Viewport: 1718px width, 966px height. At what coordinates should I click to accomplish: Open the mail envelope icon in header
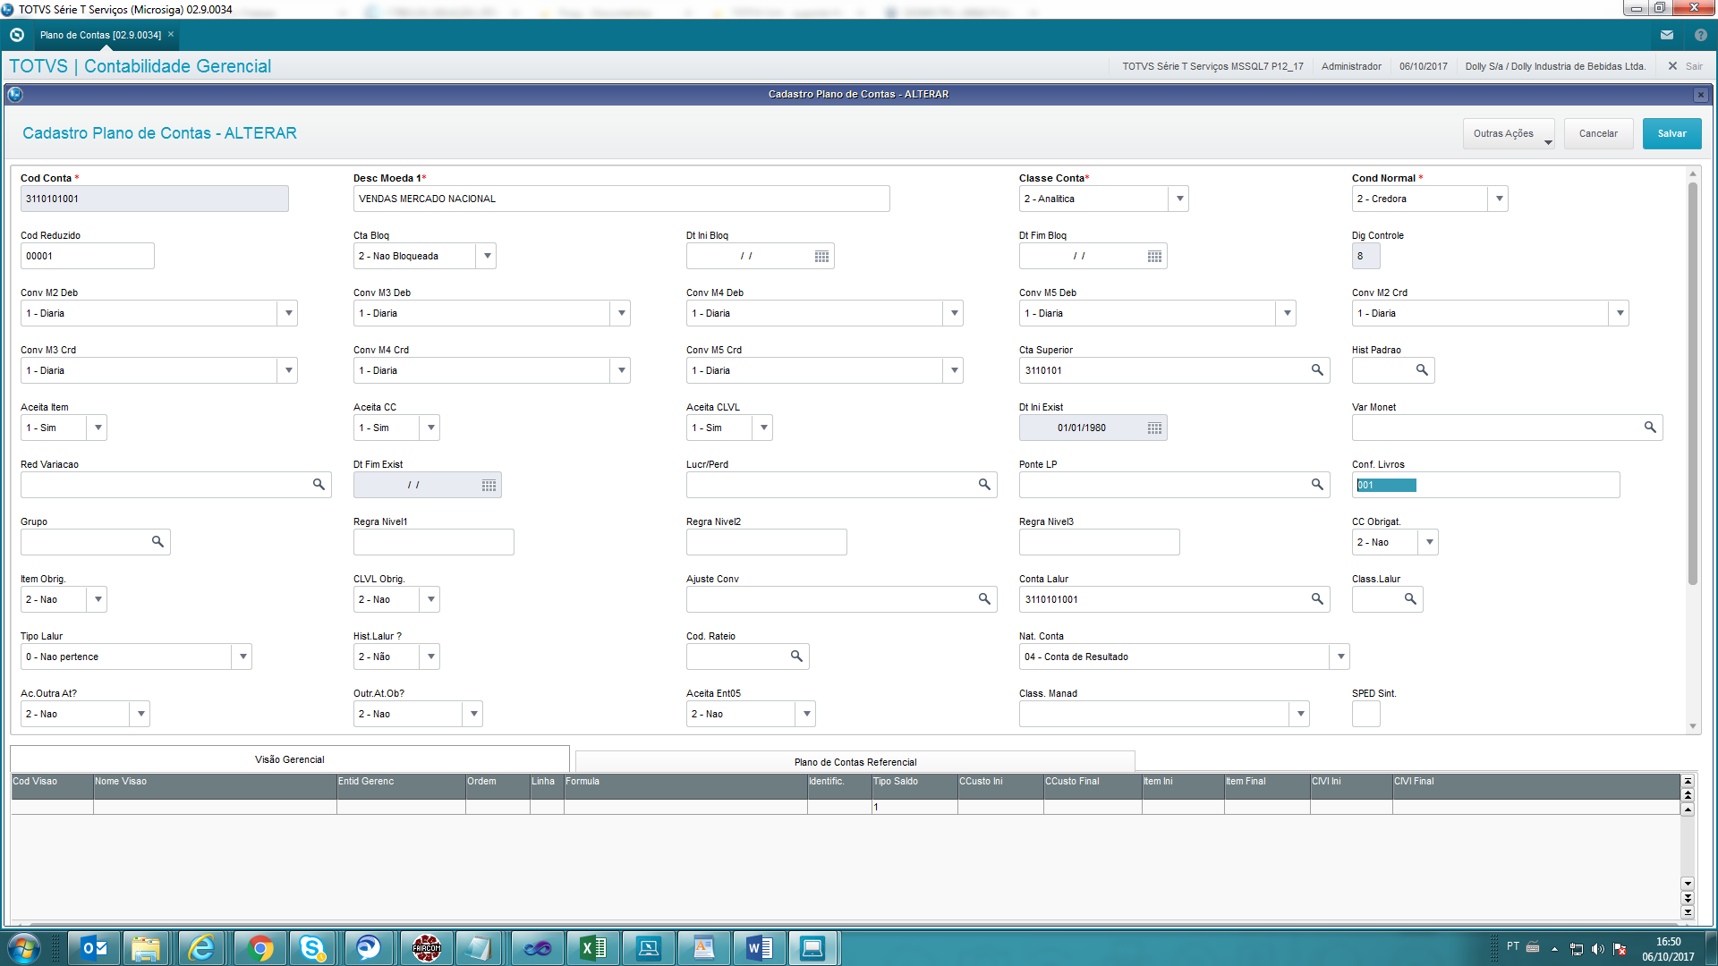pos(1667,35)
